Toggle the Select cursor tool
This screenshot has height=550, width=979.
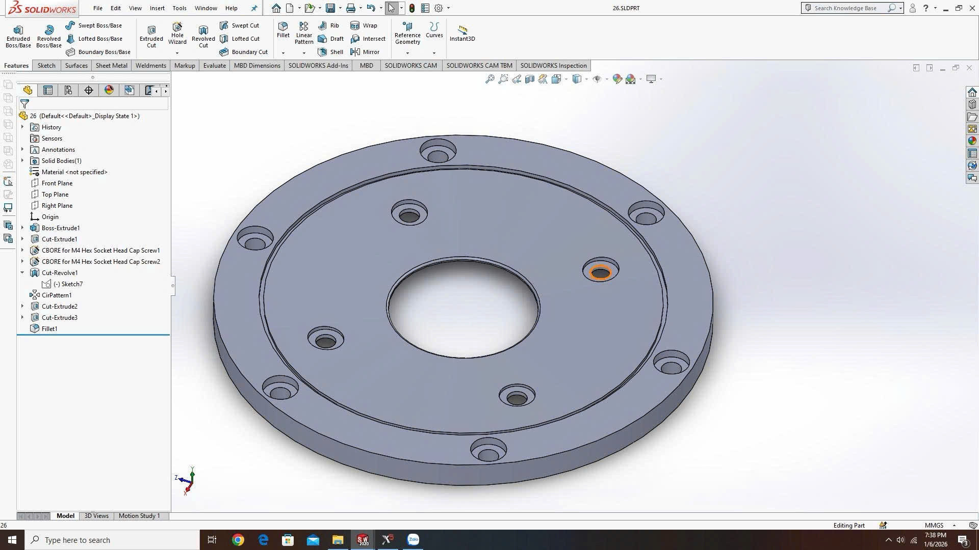click(x=391, y=8)
